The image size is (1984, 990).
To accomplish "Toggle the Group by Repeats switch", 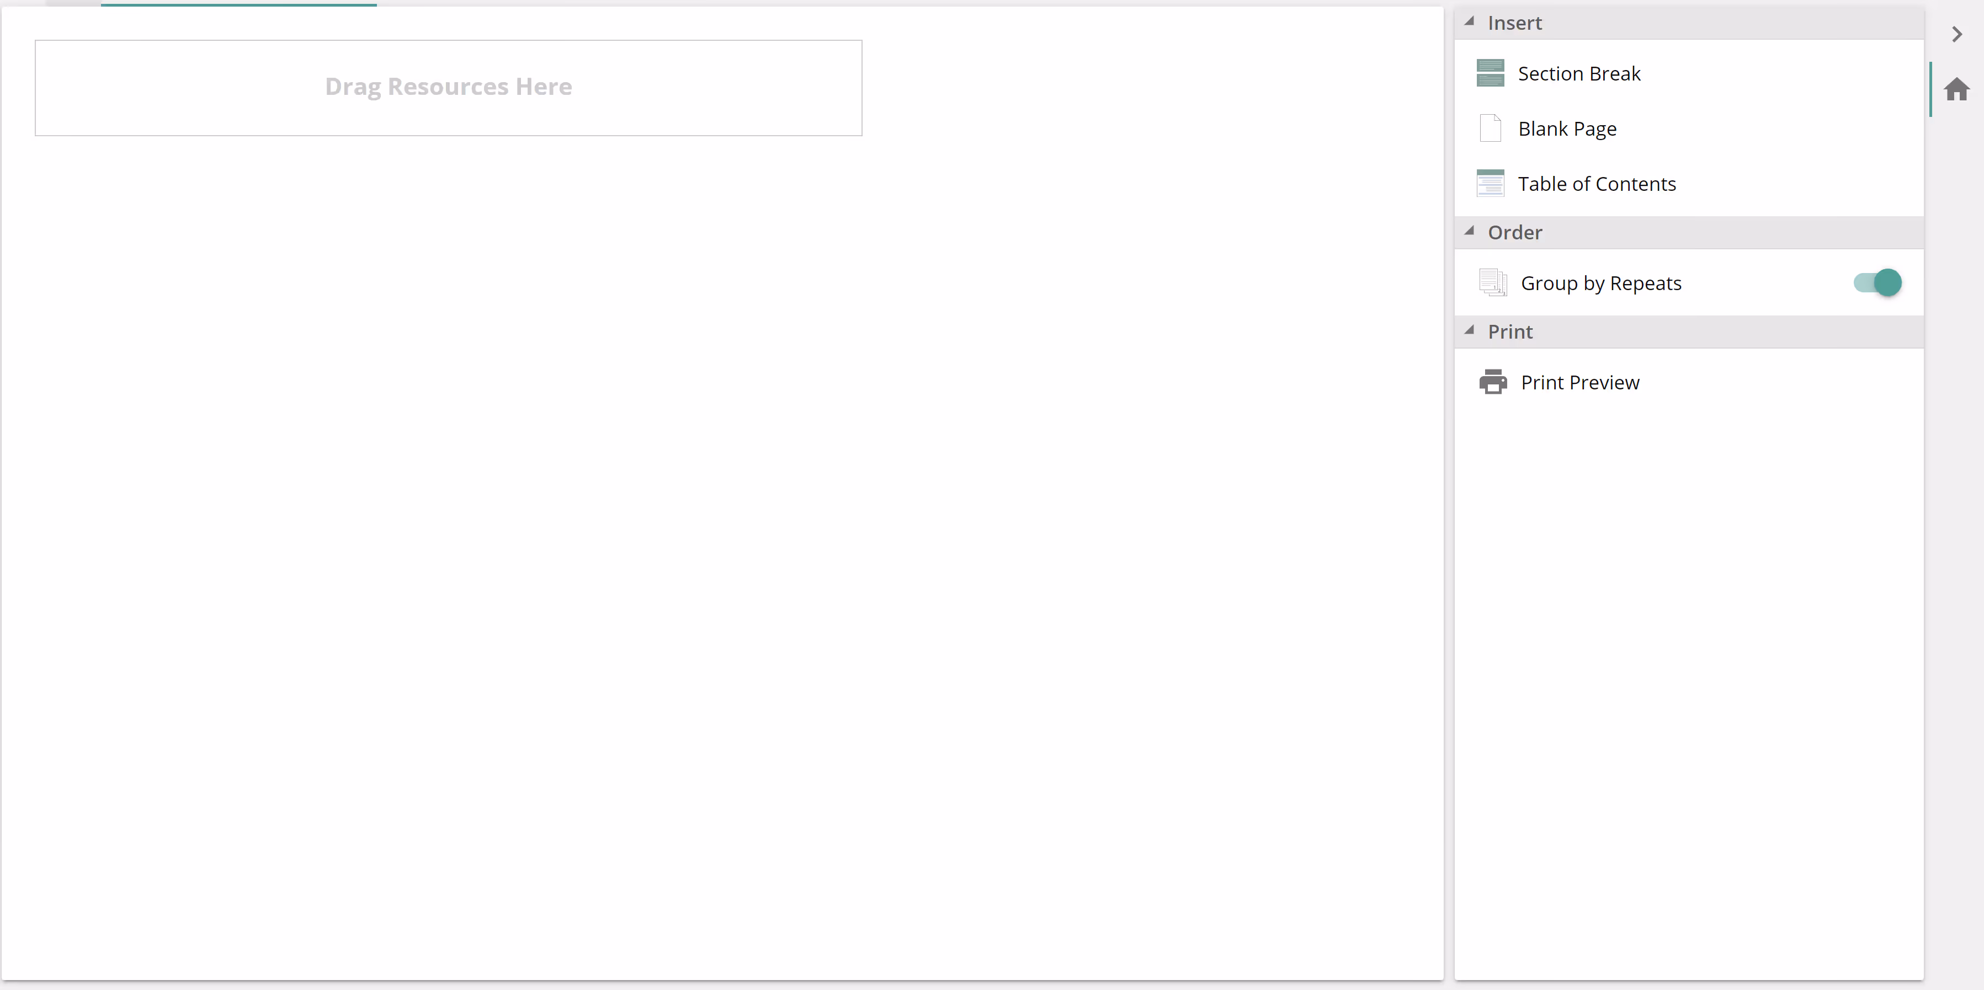I will coord(1877,282).
